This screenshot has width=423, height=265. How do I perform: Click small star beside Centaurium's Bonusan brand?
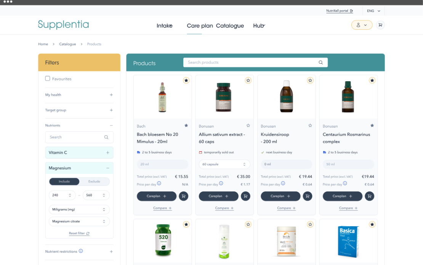pos(372,125)
